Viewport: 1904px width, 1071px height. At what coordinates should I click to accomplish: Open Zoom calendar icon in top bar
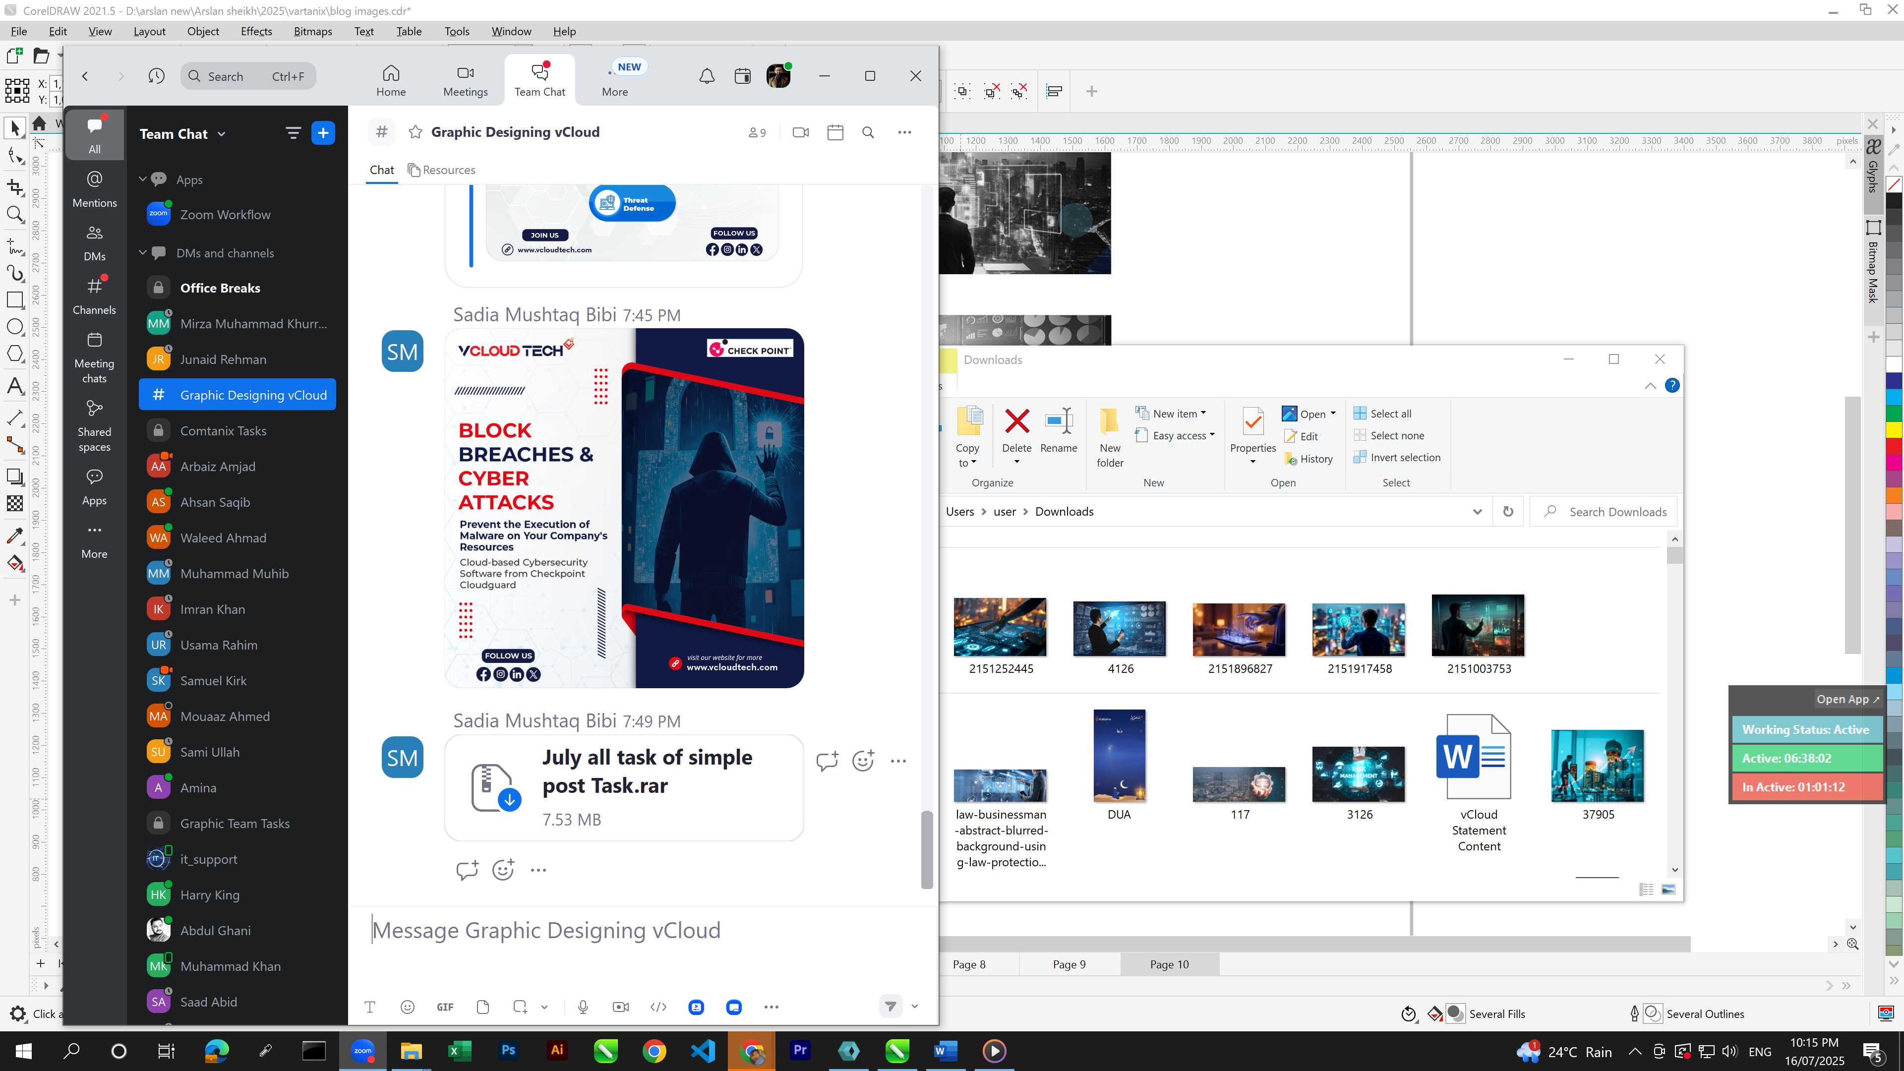742,76
